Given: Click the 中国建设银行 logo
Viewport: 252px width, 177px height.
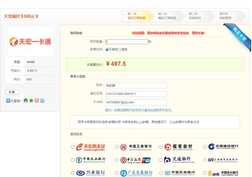Looking at the screenshot, I should pyautogui.click(x=223, y=146).
